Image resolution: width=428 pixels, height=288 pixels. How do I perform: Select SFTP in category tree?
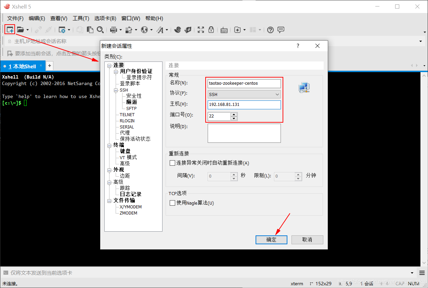point(131,108)
